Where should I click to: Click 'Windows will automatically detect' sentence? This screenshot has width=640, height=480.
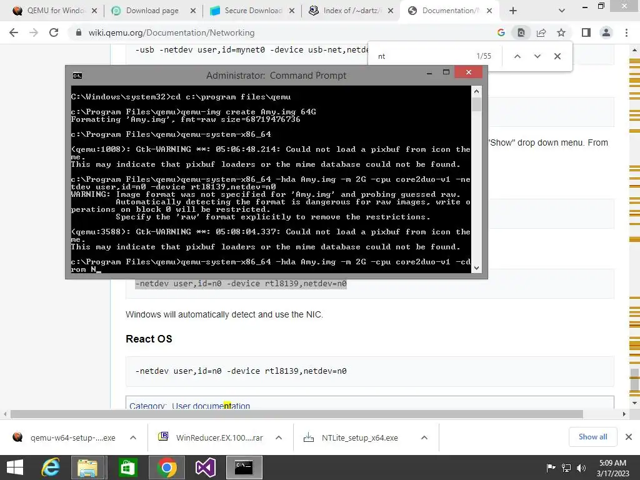[x=224, y=315]
